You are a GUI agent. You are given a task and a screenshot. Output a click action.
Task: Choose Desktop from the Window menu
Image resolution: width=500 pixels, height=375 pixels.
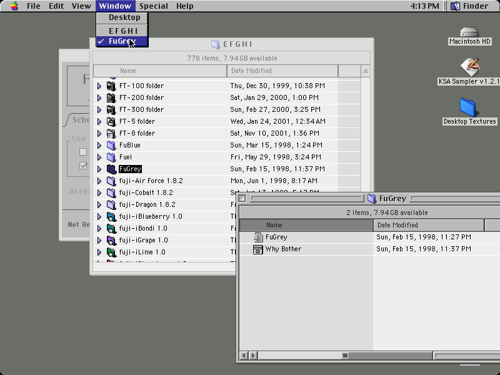click(122, 17)
